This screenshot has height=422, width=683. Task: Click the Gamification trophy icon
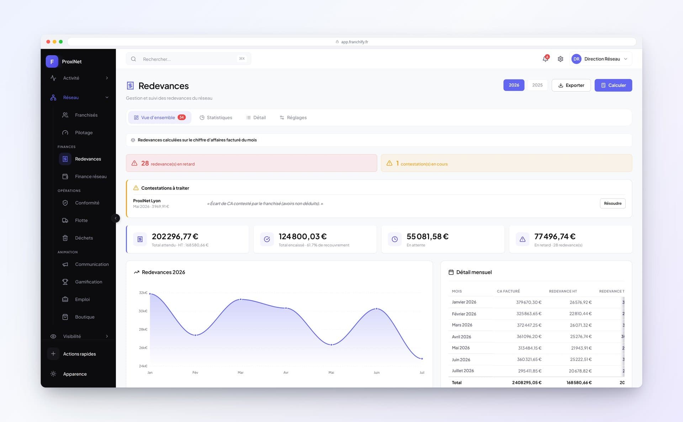[x=65, y=282]
